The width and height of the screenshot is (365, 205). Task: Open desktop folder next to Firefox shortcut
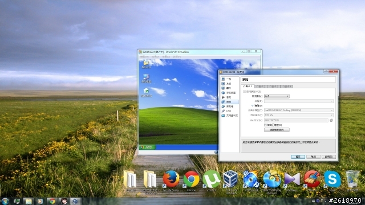[x=150, y=181]
